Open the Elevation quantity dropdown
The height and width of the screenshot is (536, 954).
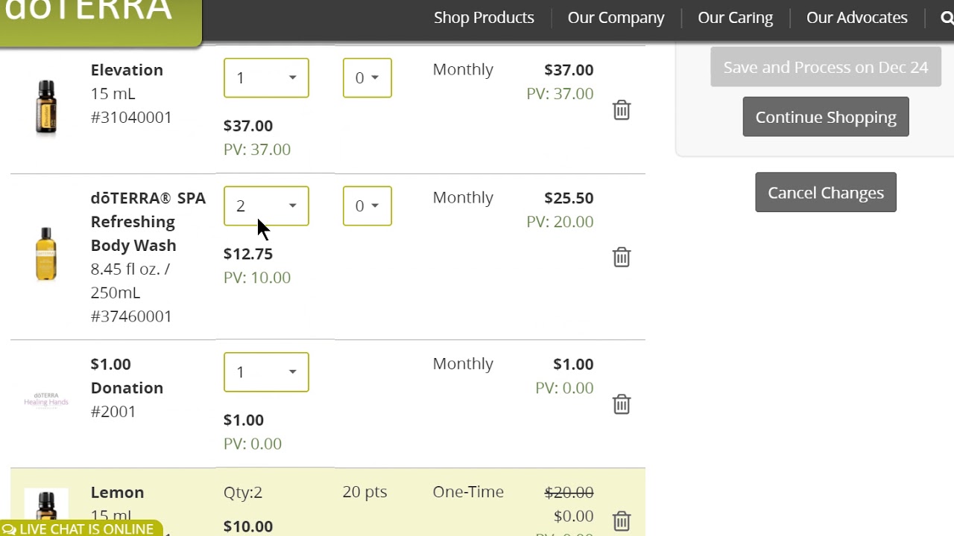[266, 77]
